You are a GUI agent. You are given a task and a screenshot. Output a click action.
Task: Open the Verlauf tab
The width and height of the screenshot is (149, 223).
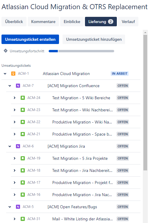[x=128, y=22]
